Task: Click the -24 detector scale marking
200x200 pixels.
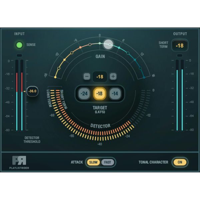Action: pos(127,136)
